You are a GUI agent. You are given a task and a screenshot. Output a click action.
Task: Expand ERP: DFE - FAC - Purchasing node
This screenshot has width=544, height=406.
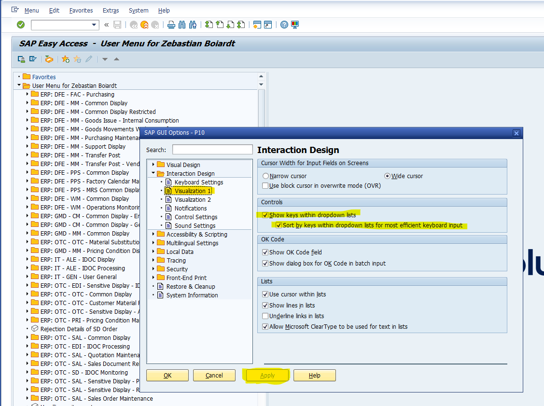28,94
